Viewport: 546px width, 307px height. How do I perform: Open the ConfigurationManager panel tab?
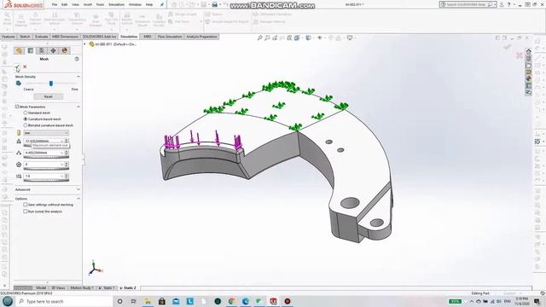pos(42,51)
